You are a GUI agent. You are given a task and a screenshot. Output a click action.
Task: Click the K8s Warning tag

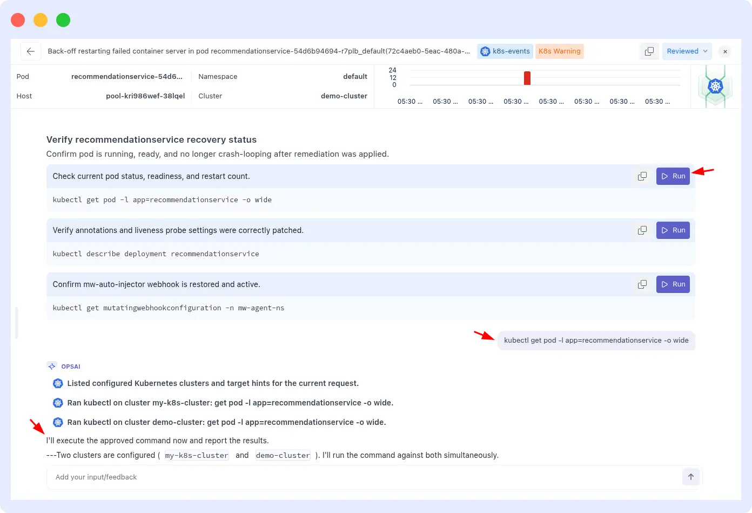(x=560, y=51)
